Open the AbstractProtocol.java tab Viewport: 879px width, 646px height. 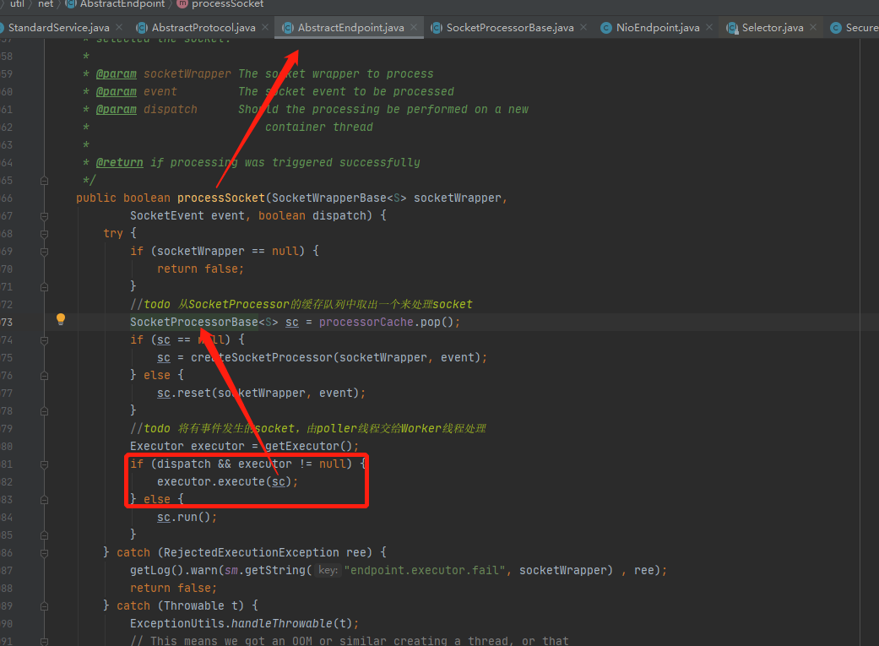pos(203,28)
